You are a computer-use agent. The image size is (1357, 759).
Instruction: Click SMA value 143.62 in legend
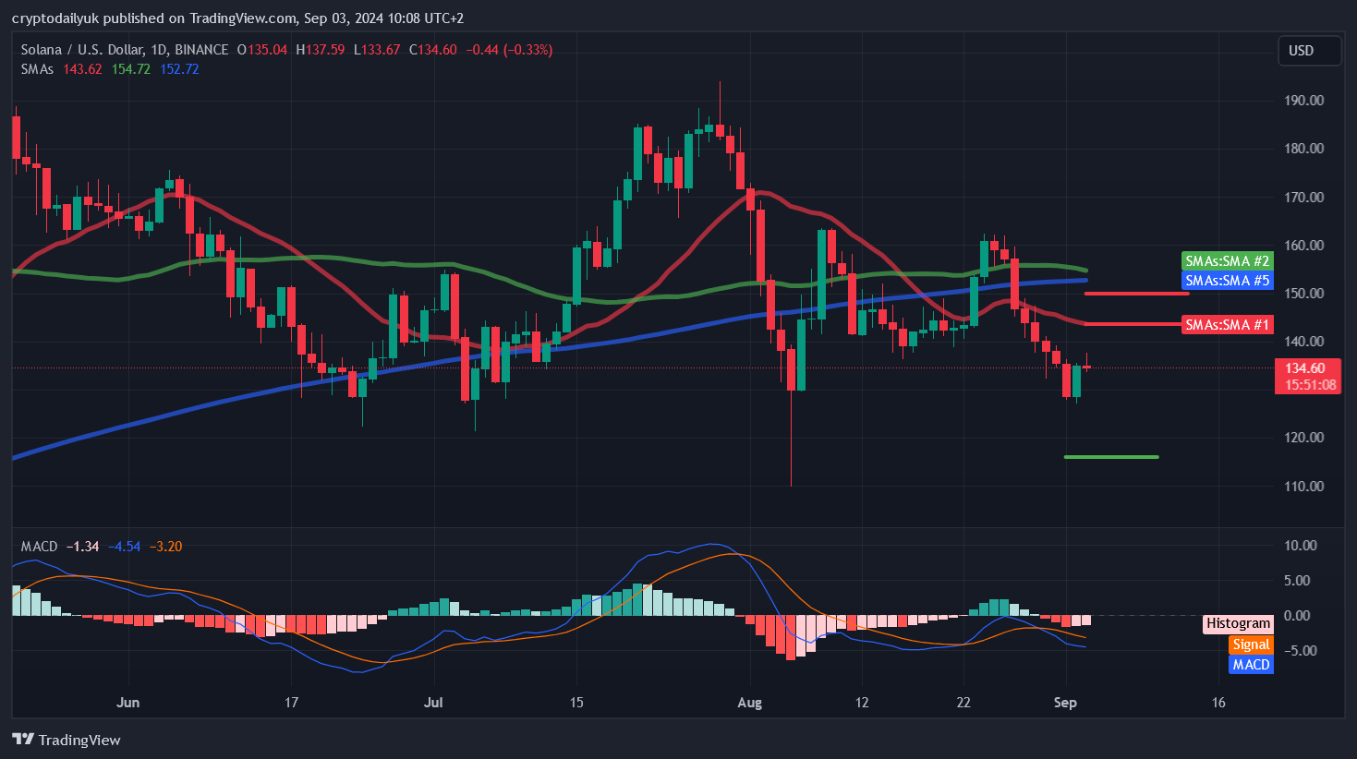click(x=82, y=69)
